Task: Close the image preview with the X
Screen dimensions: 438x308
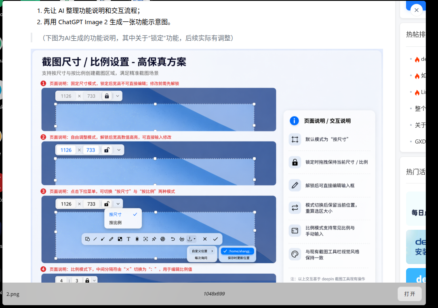Action: click(417, 10)
